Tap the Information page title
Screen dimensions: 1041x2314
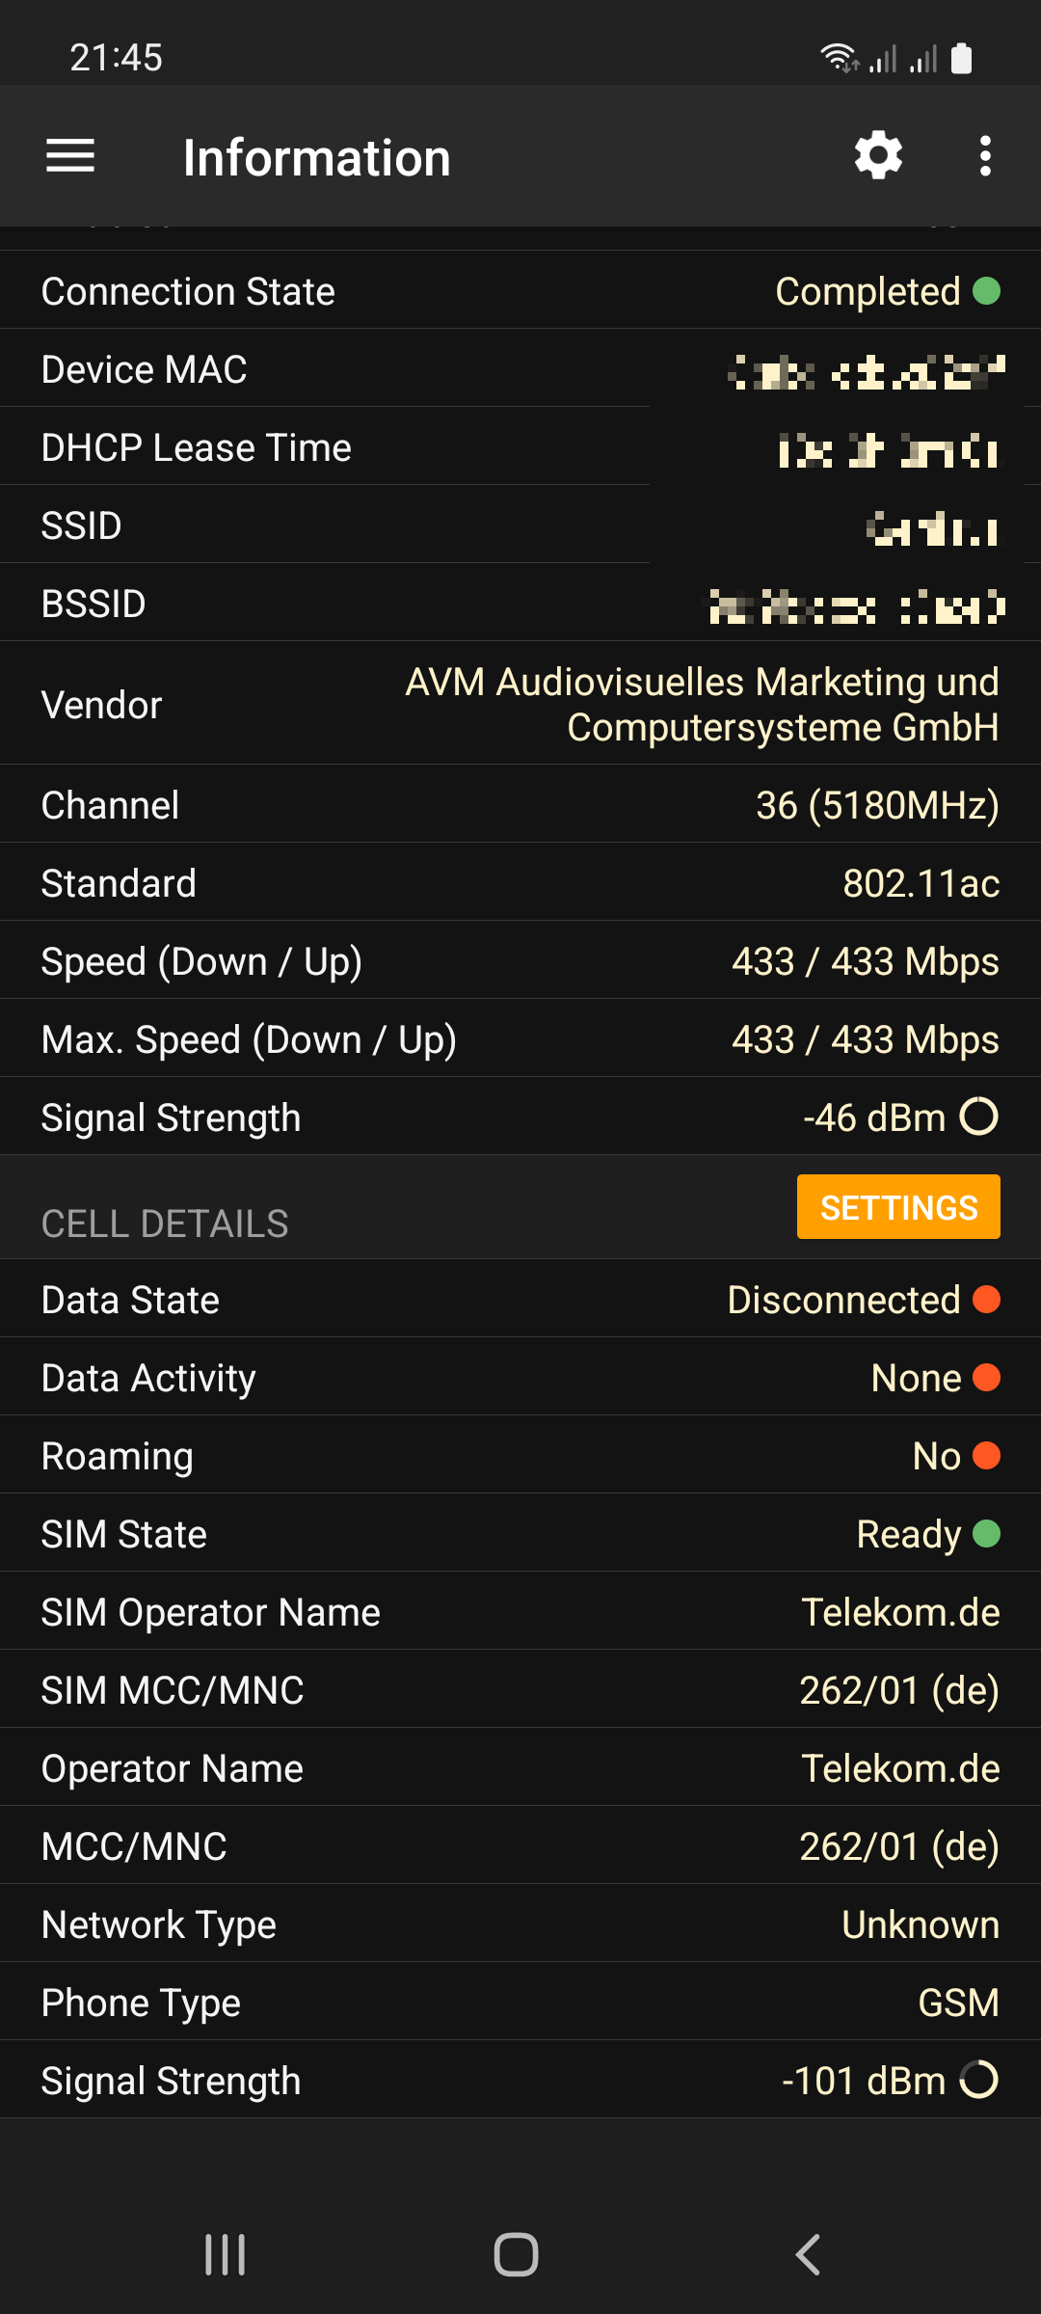[316, 158]
